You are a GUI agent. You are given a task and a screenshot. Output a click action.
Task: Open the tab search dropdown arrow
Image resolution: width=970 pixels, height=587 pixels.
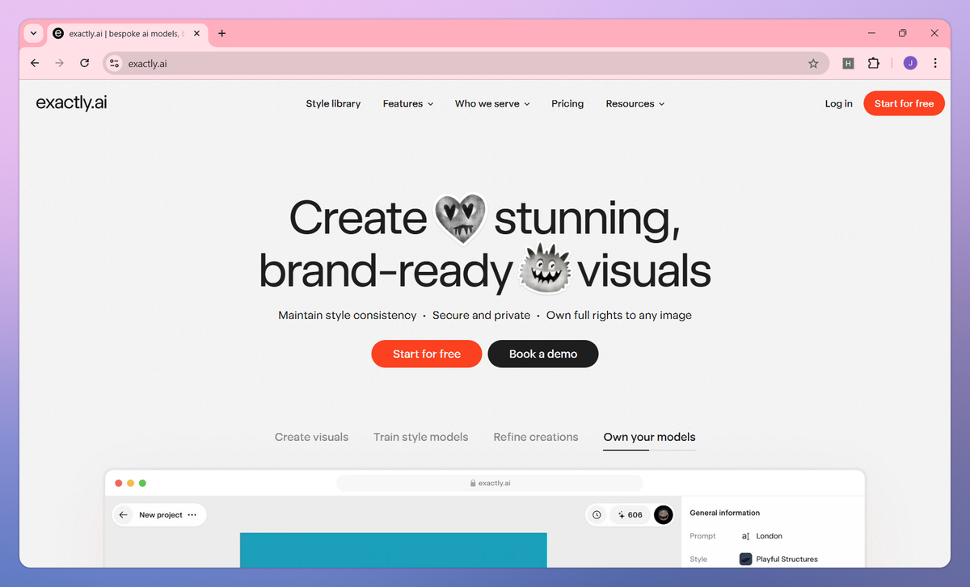[33, 33]
